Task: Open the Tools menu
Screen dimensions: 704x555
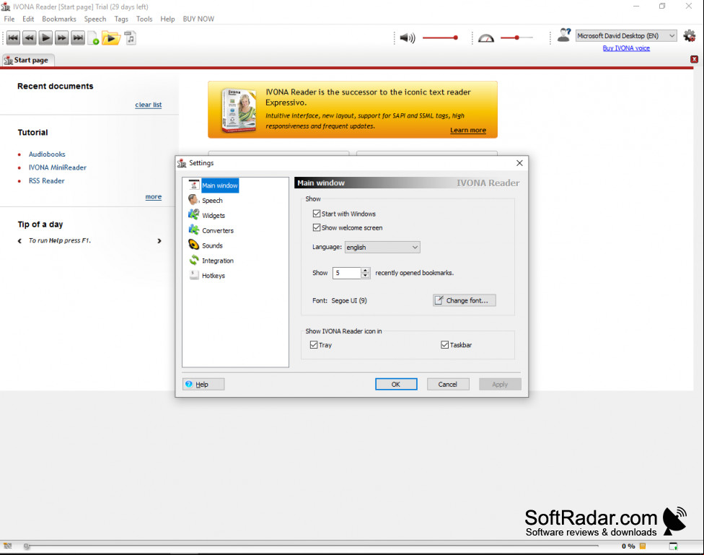Action: click(x=144, y=19)
